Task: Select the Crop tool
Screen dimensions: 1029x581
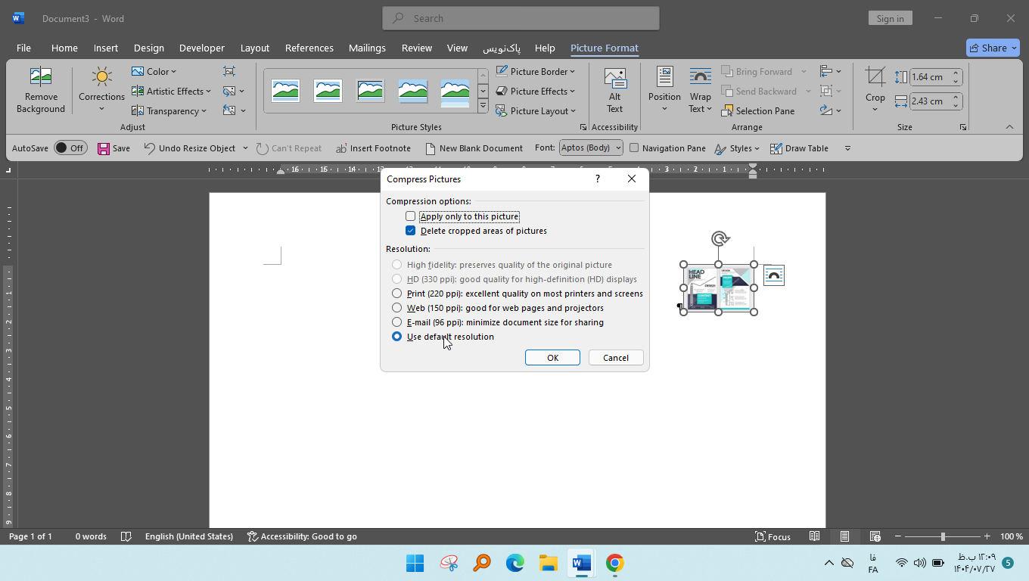Action: coord(875,78)
